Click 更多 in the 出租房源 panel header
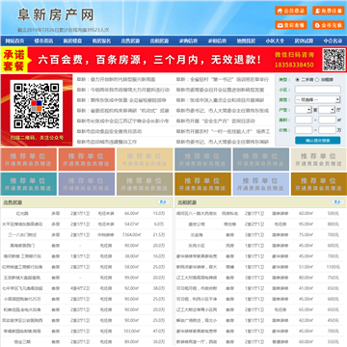Image resolution: width=347 pixels, height=347 pixels. [x=338, y=202]
